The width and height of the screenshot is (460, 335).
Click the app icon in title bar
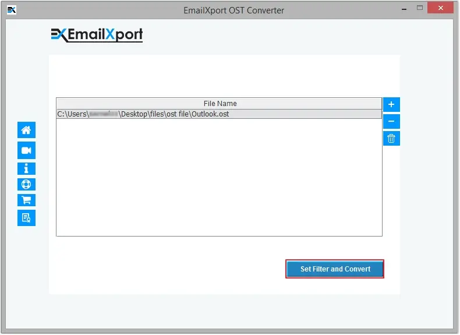click(11, 10)
